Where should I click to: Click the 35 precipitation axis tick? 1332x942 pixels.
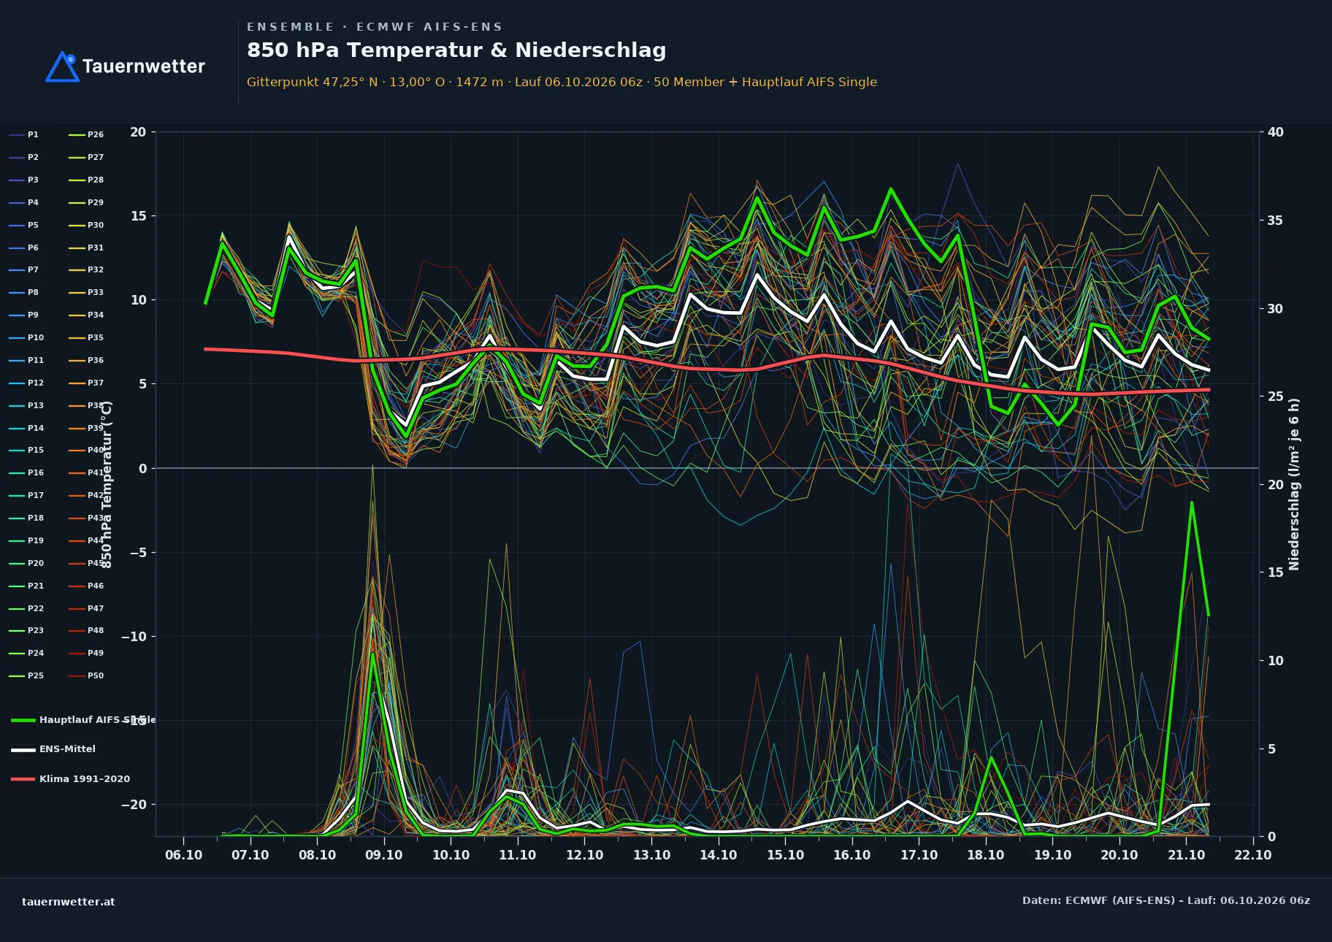[1276, 221]
